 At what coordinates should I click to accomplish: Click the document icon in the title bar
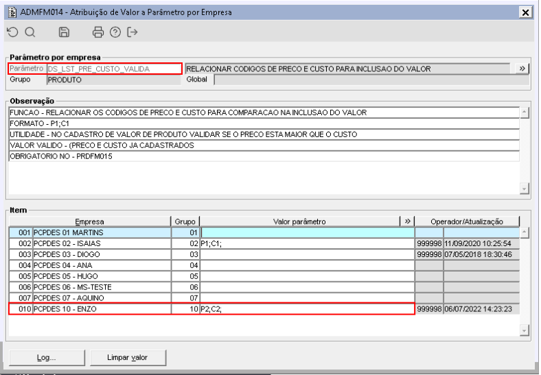pyautogui.click(x=12, y=12)
